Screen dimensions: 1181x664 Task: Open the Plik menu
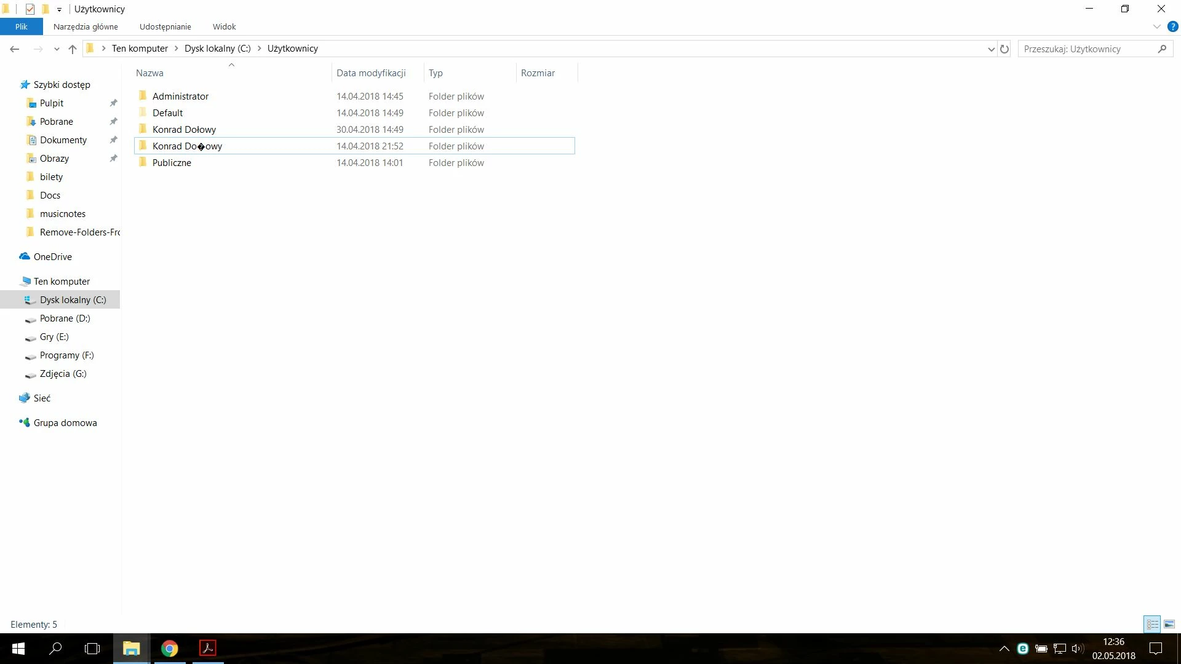tap(22, 27)
